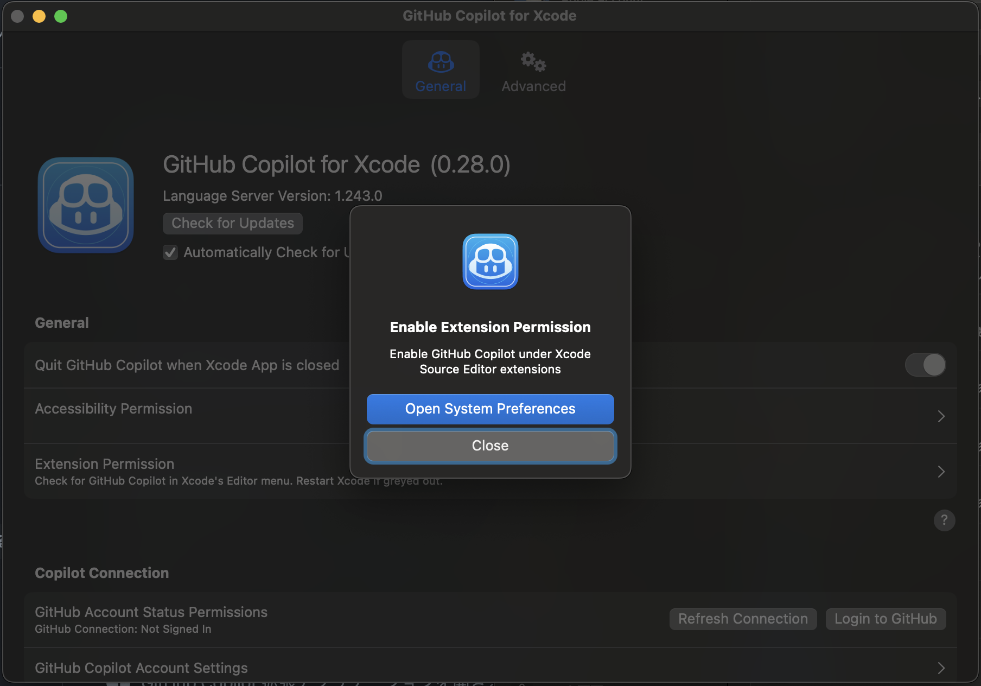
Task: Click the green zoom window button
Action: (x=61, y=16)
